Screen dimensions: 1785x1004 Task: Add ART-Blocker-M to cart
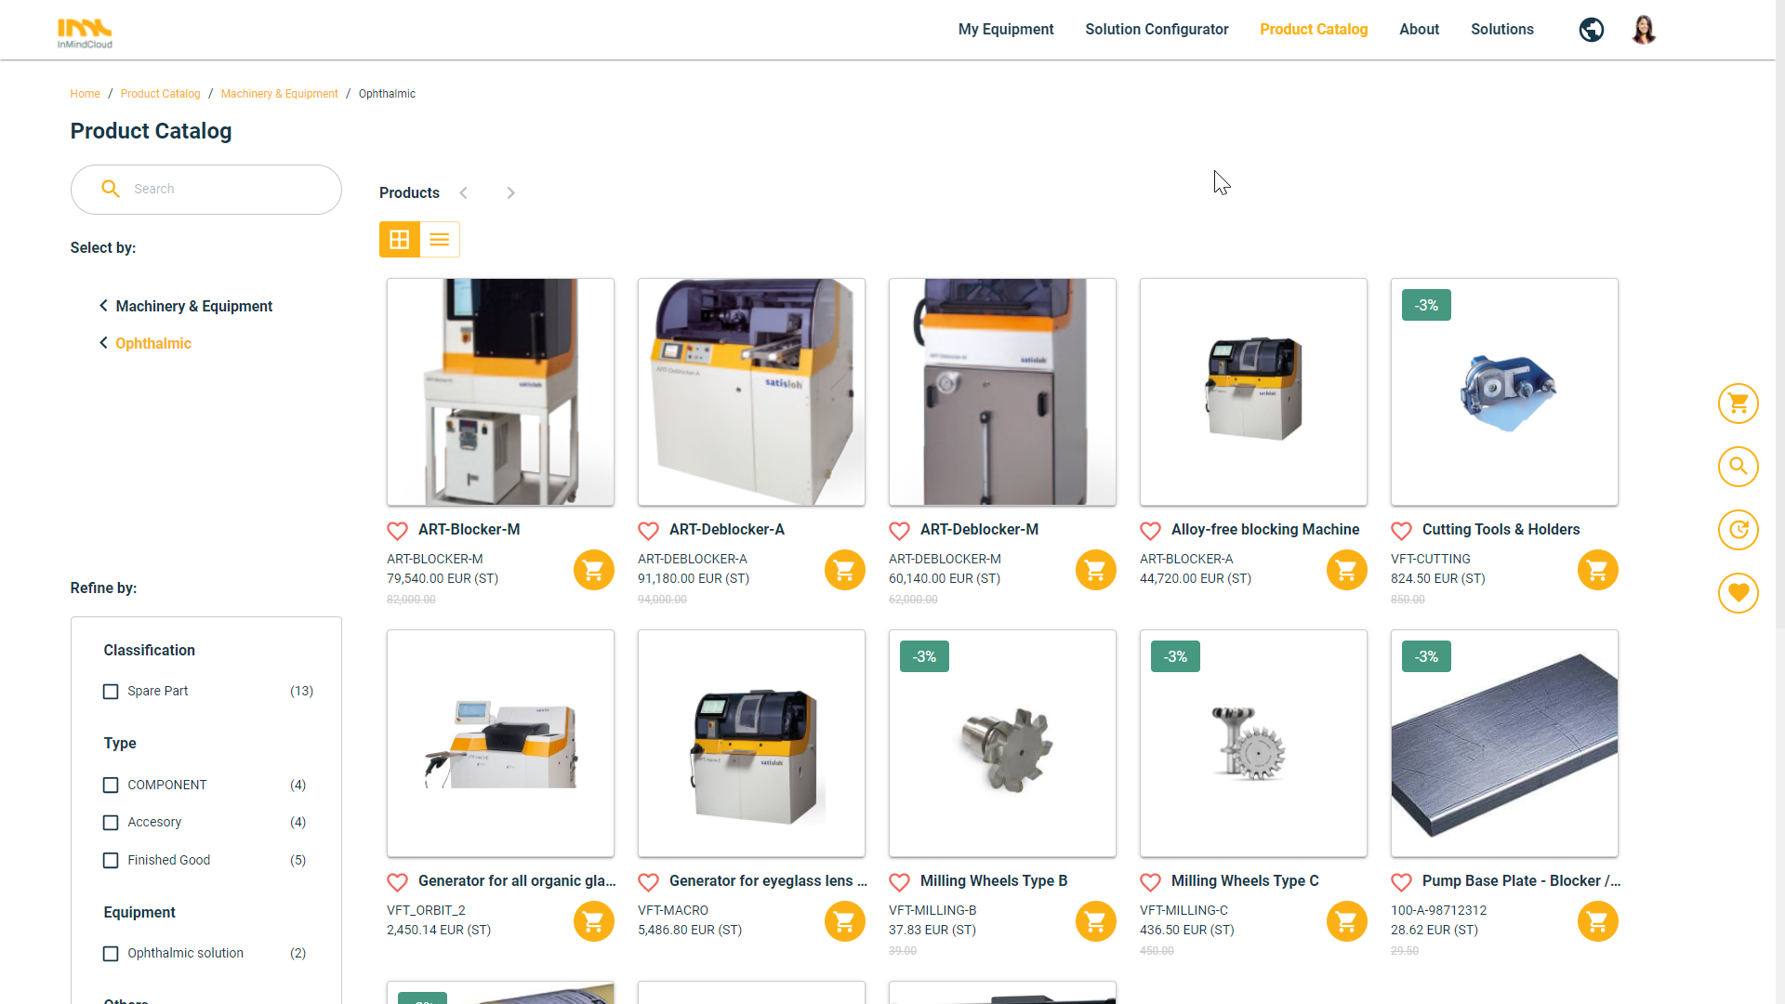(x=593, y=570)
